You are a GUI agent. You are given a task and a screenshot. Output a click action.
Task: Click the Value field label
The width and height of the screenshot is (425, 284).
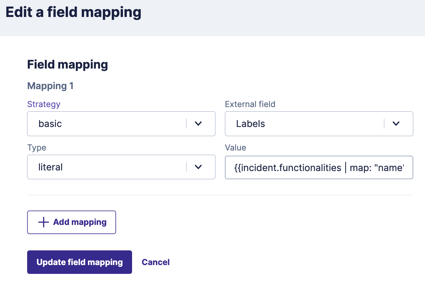[235, 147]
